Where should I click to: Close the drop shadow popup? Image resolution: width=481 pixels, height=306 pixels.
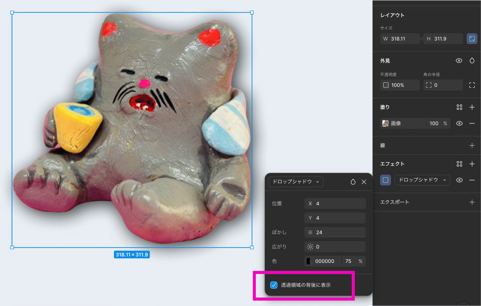[x=364, y=182]
